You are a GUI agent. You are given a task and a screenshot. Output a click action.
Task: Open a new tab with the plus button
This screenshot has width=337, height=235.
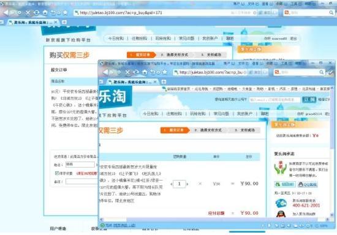164,82
